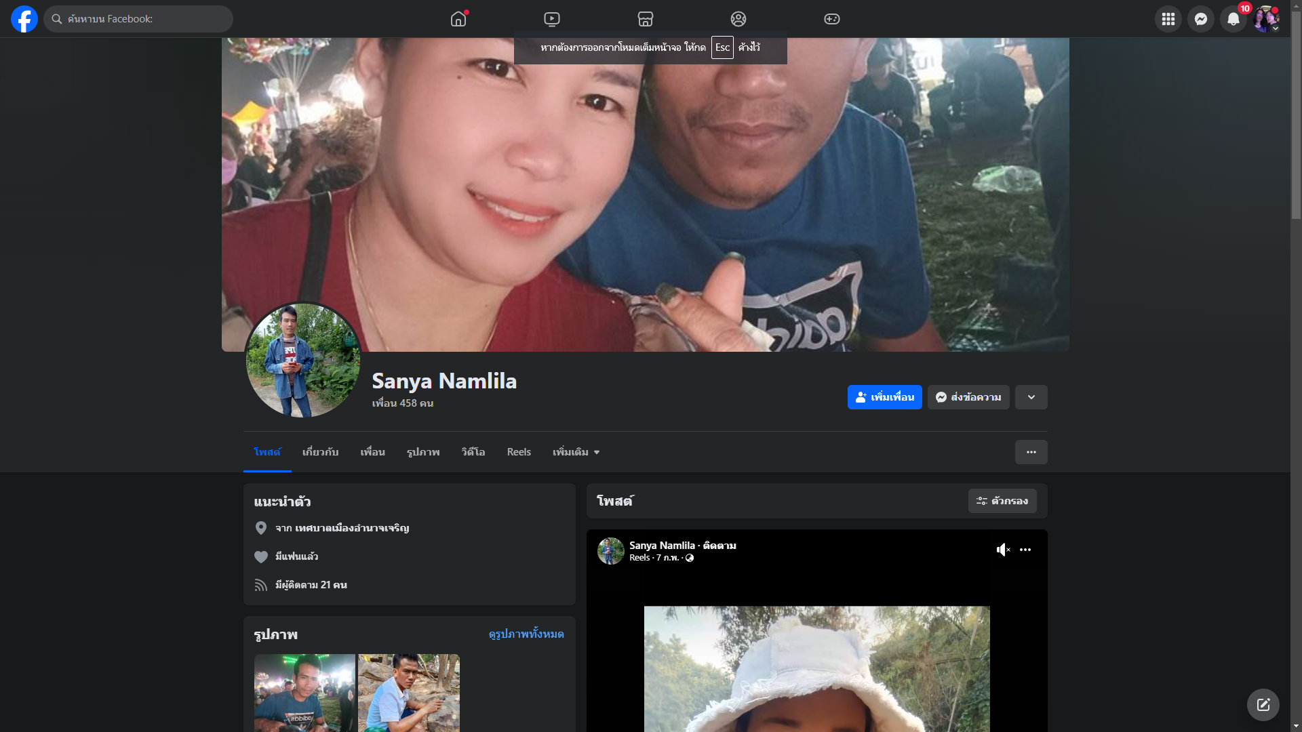Unmute the reel's muted speaker icon
The width and height of the screenshot is (1302, 732).
1003,550
